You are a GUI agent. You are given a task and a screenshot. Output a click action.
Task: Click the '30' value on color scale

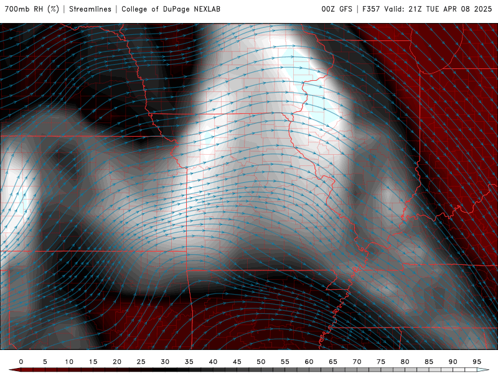point(165,362)
